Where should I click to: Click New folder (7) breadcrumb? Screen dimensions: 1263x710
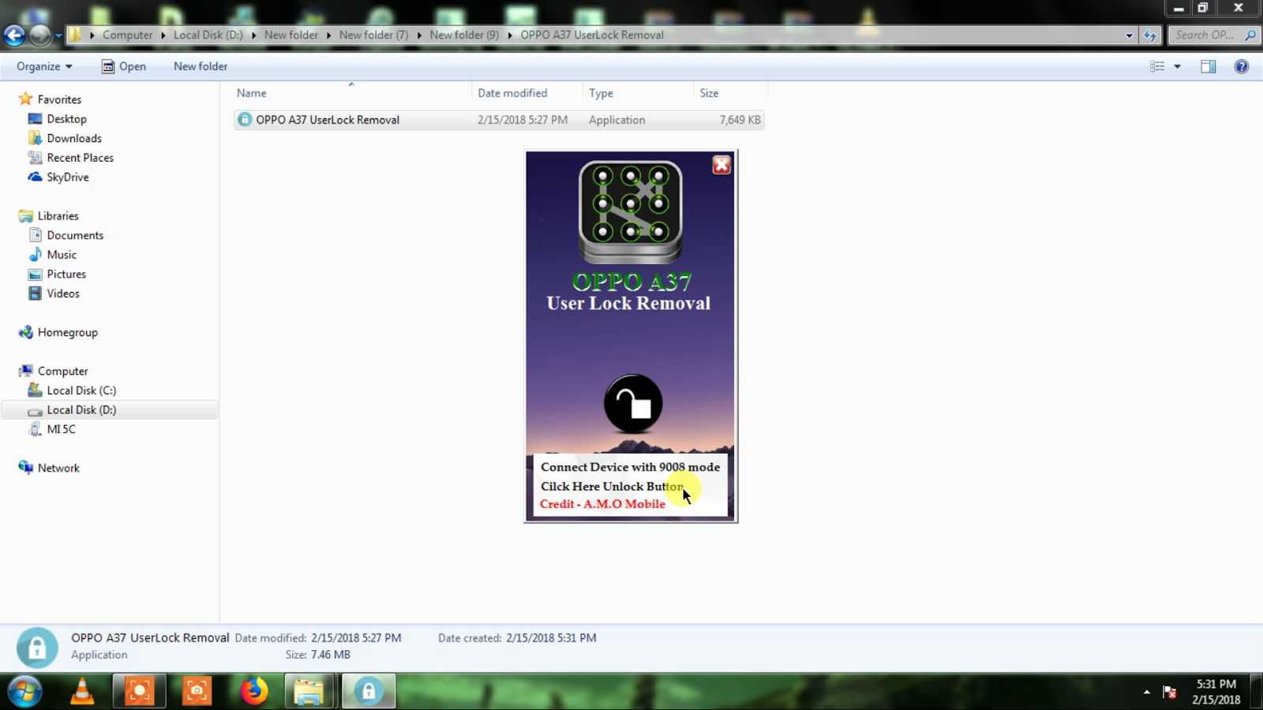pyautogui.click(x=373, y=35)
